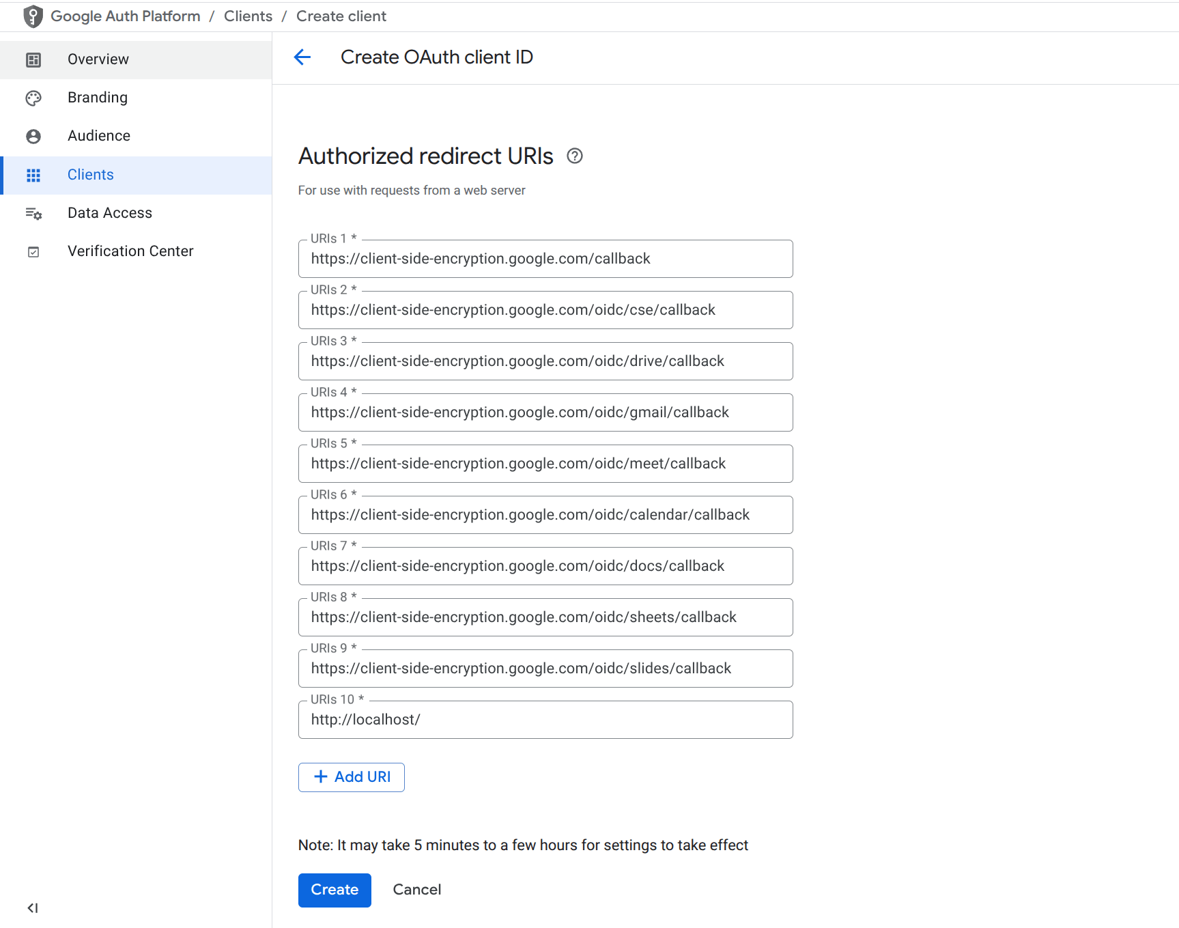Click the Create client breadcrumb
Viewport: 1179px width, 928px height.
[341, 16]
